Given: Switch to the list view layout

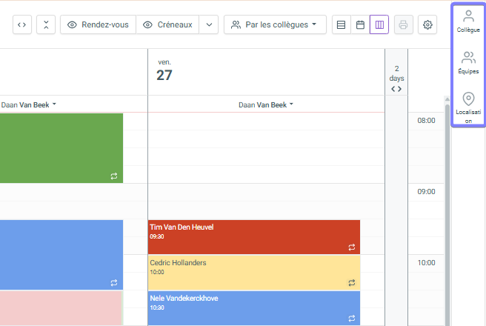Looking at the screenshot, I should pyautogui.click(x=341, y=24).
